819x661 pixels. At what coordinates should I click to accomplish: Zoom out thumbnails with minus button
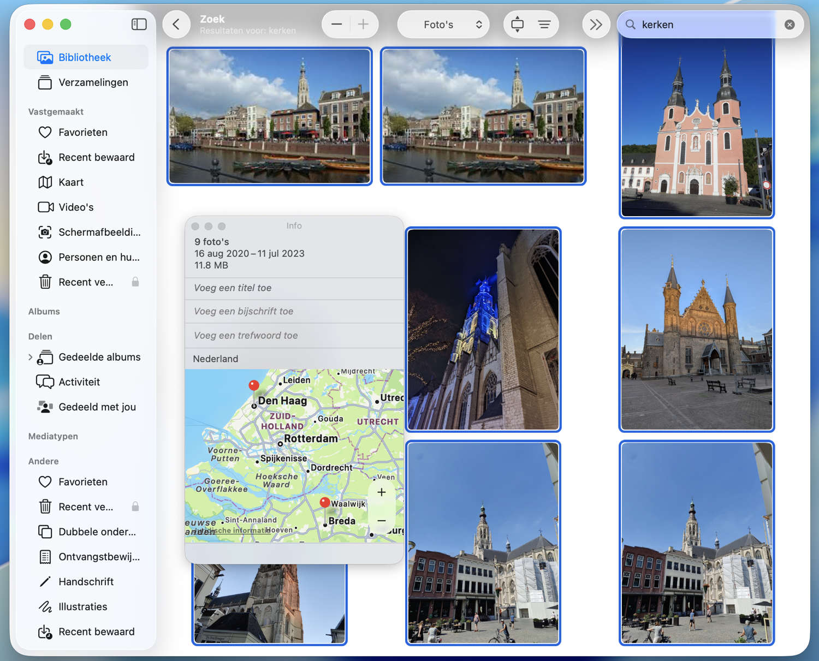[337, 25]
